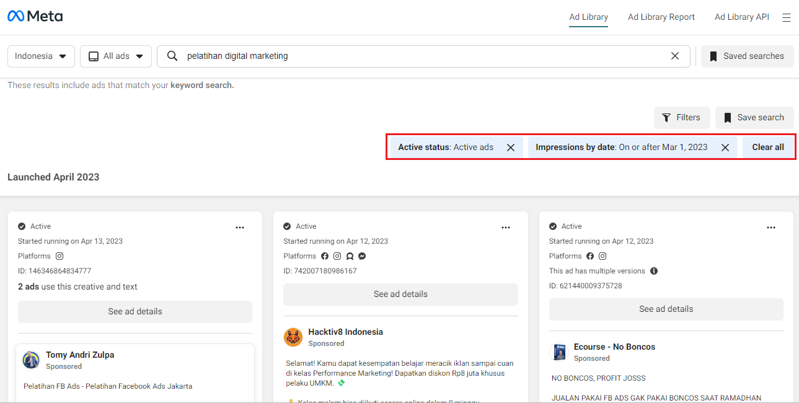799x403 pixels.
Task: Clear the search text with X icon
Action: [675, 56]
